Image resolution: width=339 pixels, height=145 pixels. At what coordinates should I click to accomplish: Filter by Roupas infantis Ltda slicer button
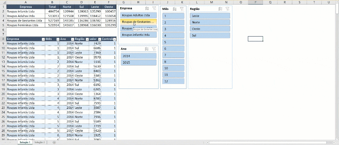tap(138, 35)
